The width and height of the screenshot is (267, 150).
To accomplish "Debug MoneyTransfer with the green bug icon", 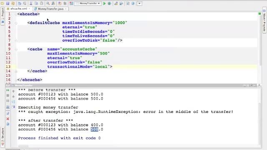I will coord(109,3).
